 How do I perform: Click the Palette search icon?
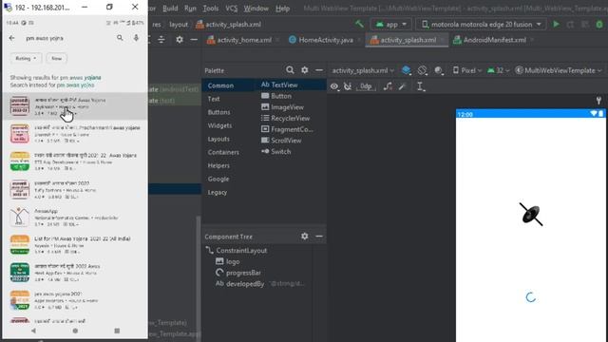click(x=290, y=69)
